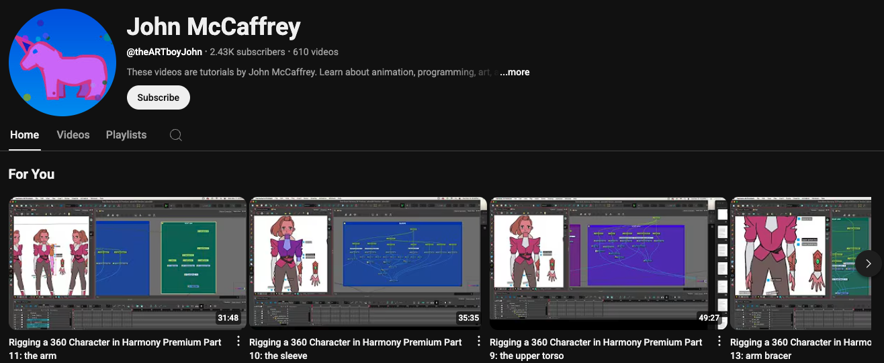Click the John McCaffrey channel name

[214, 27]
